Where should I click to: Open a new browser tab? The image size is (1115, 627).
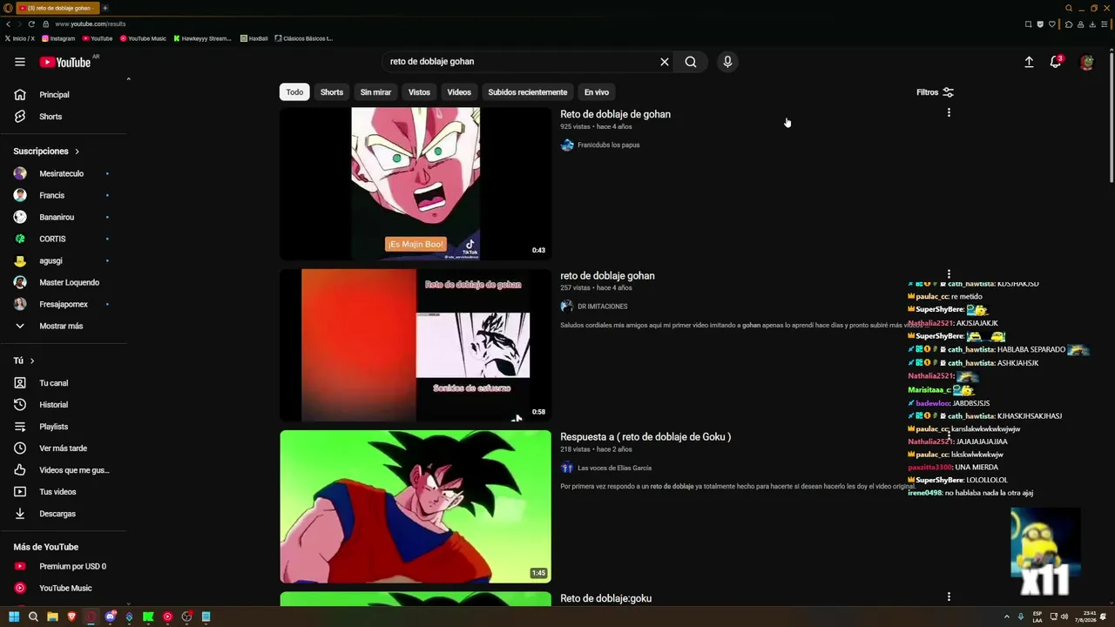point(105,9)
